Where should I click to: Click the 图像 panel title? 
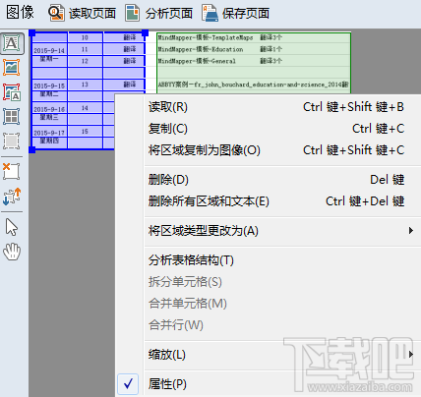20,13
